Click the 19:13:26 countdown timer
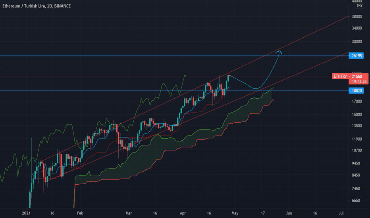Screen dimensions: 370x218 [x=359, y=82]
